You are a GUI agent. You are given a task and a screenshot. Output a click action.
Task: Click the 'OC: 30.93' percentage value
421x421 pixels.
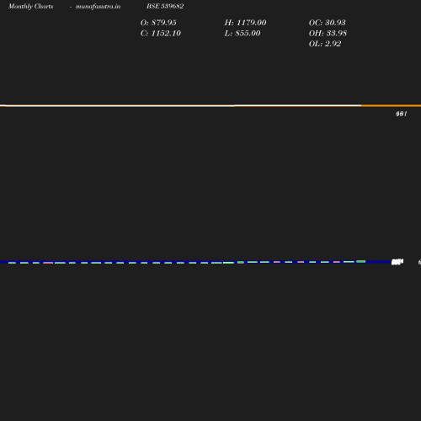coord(328,23)
